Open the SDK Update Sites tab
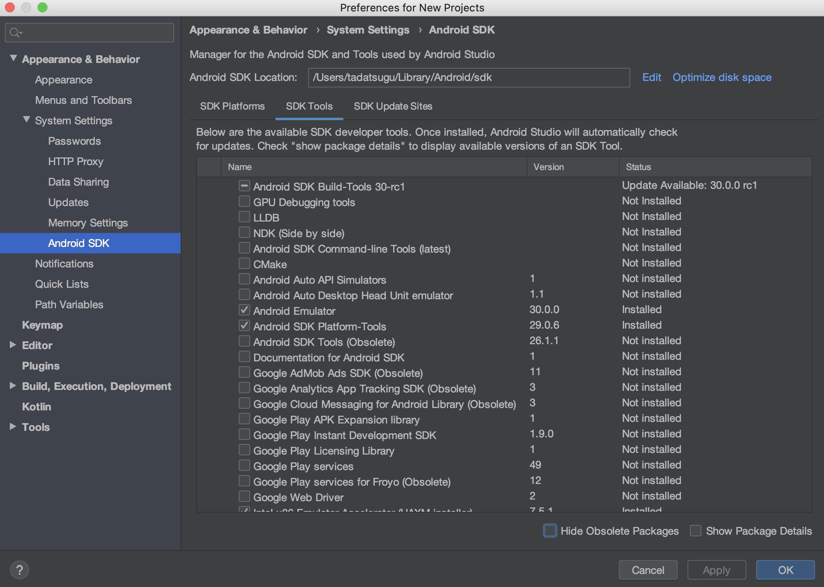This screenshot has width=824, height=587. (x=393, y=106)
